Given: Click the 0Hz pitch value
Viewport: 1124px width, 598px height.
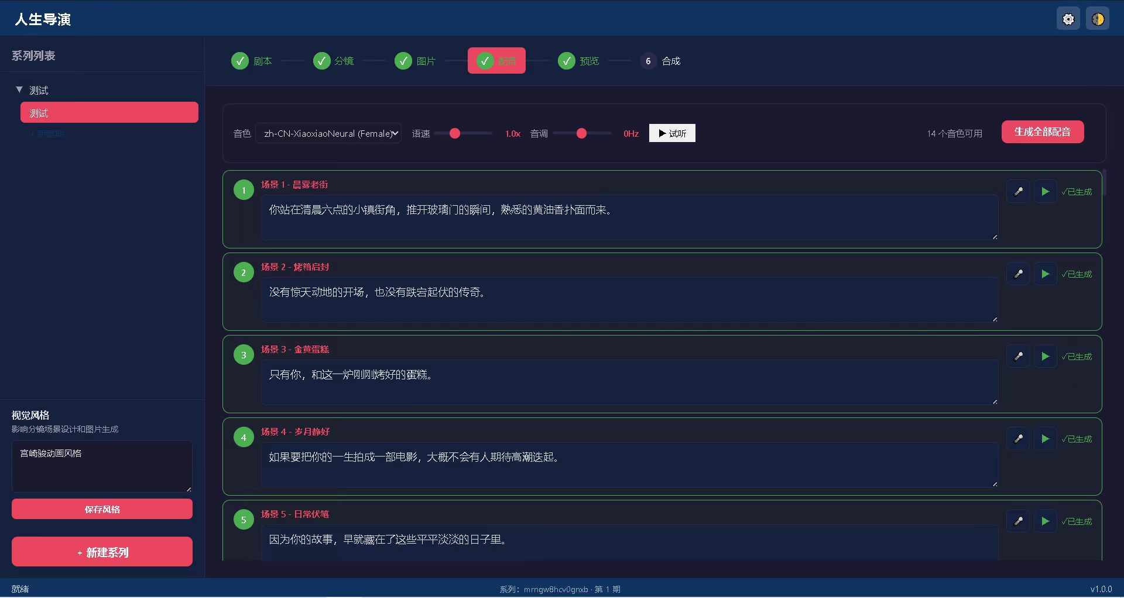Looking at the screenshot, I should click(631, 134).
